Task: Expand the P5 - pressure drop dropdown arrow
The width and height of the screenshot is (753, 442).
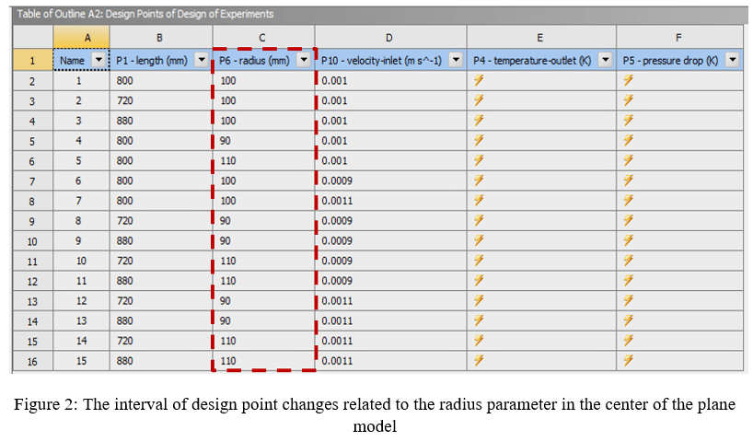Action: (x=732, y=61)
